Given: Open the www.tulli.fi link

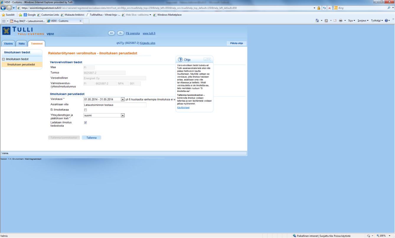Looking at the screenshot, I should point(149,33).
